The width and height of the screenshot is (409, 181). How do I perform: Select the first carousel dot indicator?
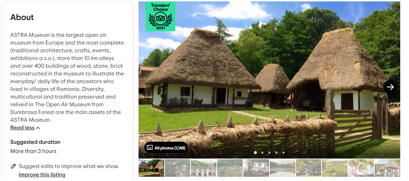click(255, 153)
